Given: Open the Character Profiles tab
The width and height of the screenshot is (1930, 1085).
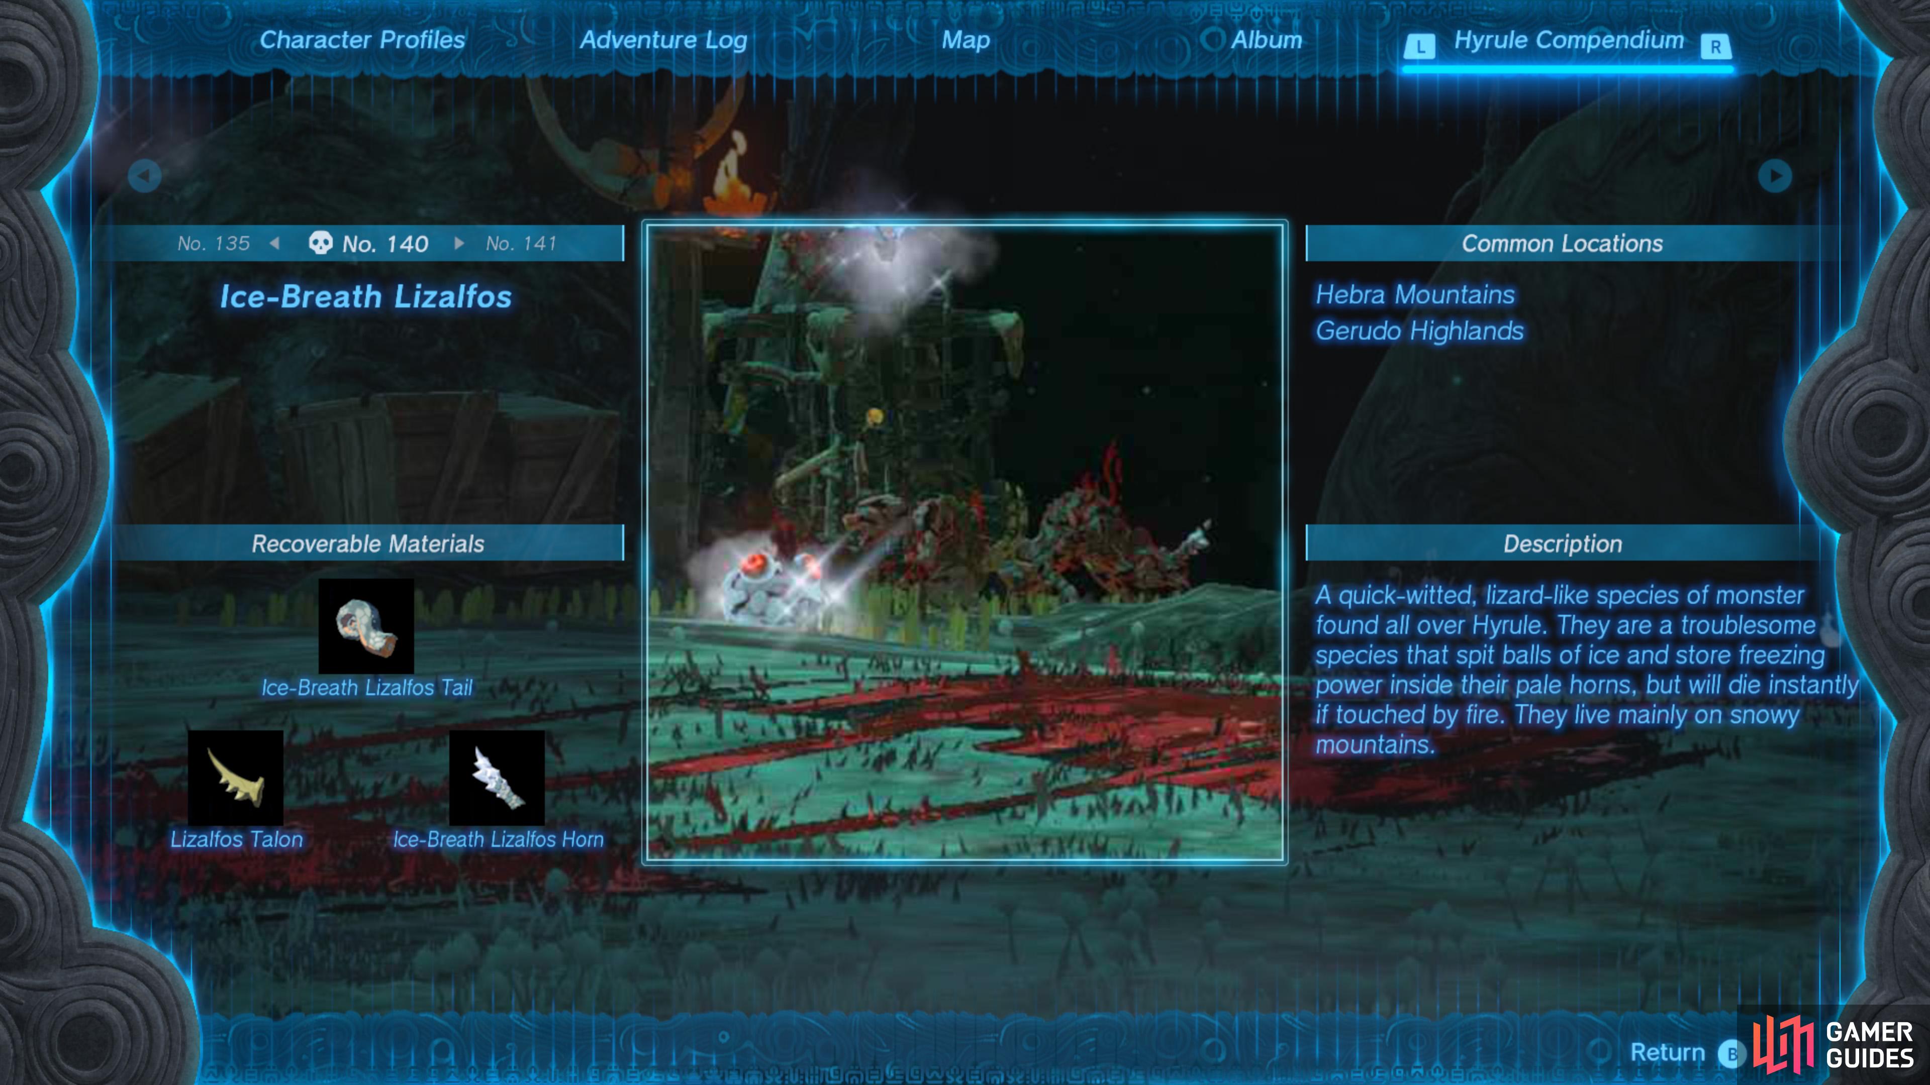Looking at the screenshot, I should (362, 40).
